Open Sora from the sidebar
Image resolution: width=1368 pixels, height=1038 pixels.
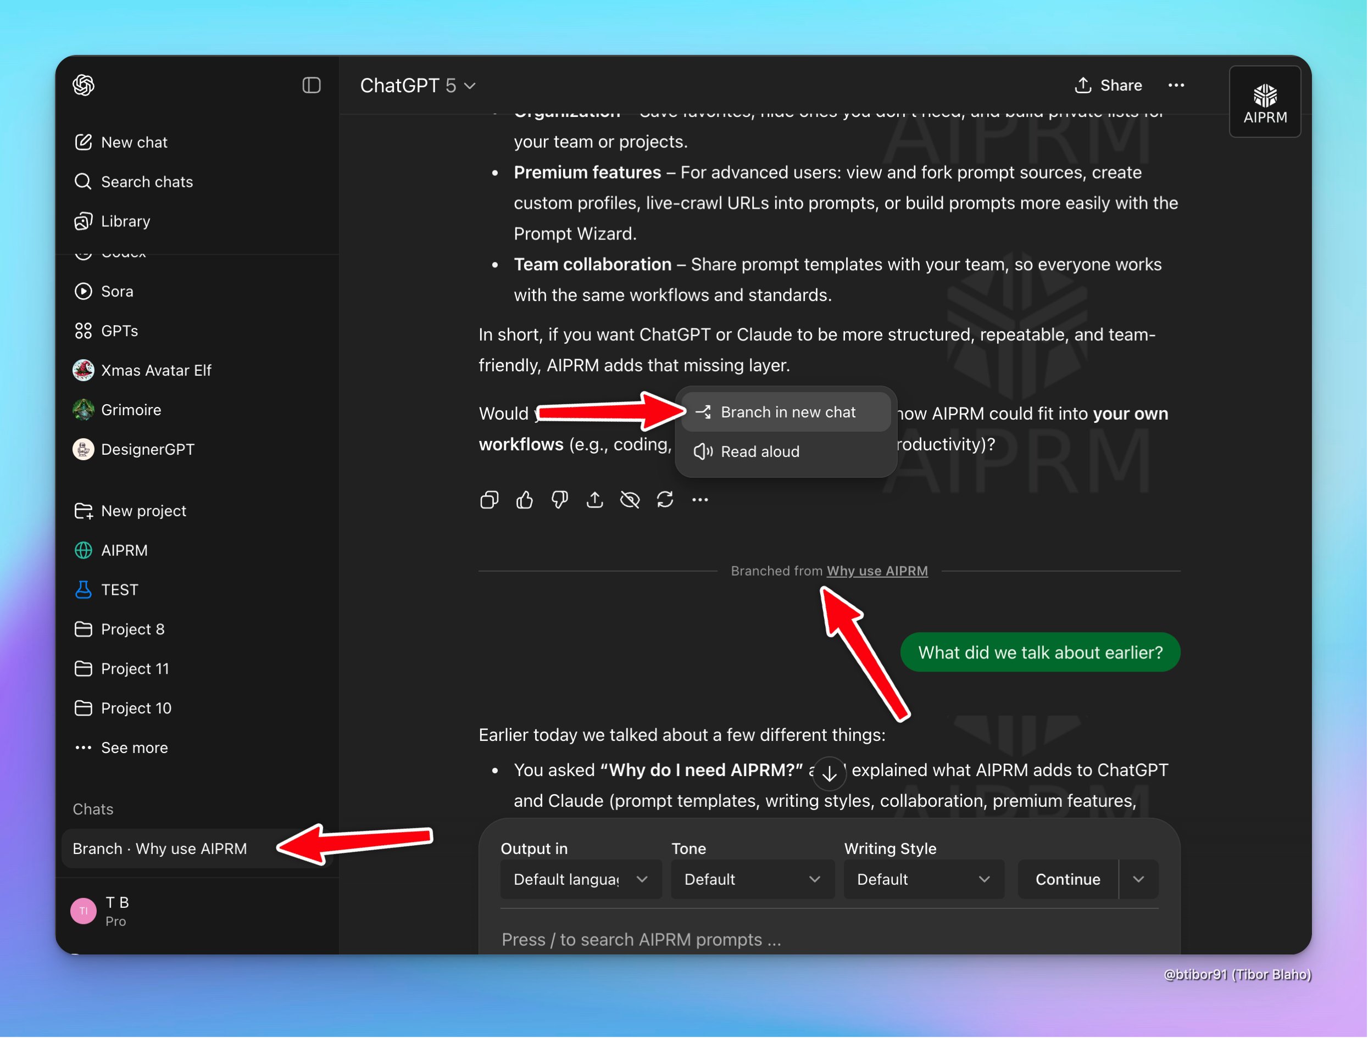click(x=103, y=291)
